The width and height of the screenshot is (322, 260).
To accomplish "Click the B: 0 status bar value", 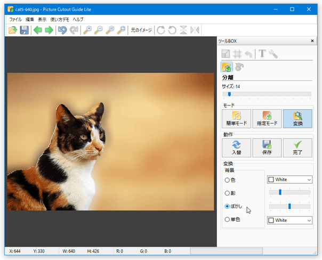I will pos(167,251).
